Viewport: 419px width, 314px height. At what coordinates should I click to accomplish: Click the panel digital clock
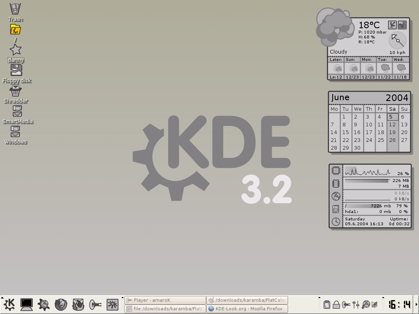point(400,304)
